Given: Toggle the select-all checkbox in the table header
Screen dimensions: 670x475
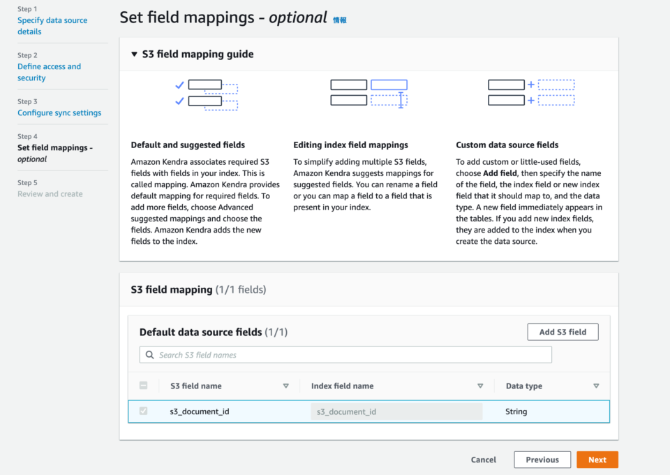Looking at the screenshot, I should click(144, 386).
